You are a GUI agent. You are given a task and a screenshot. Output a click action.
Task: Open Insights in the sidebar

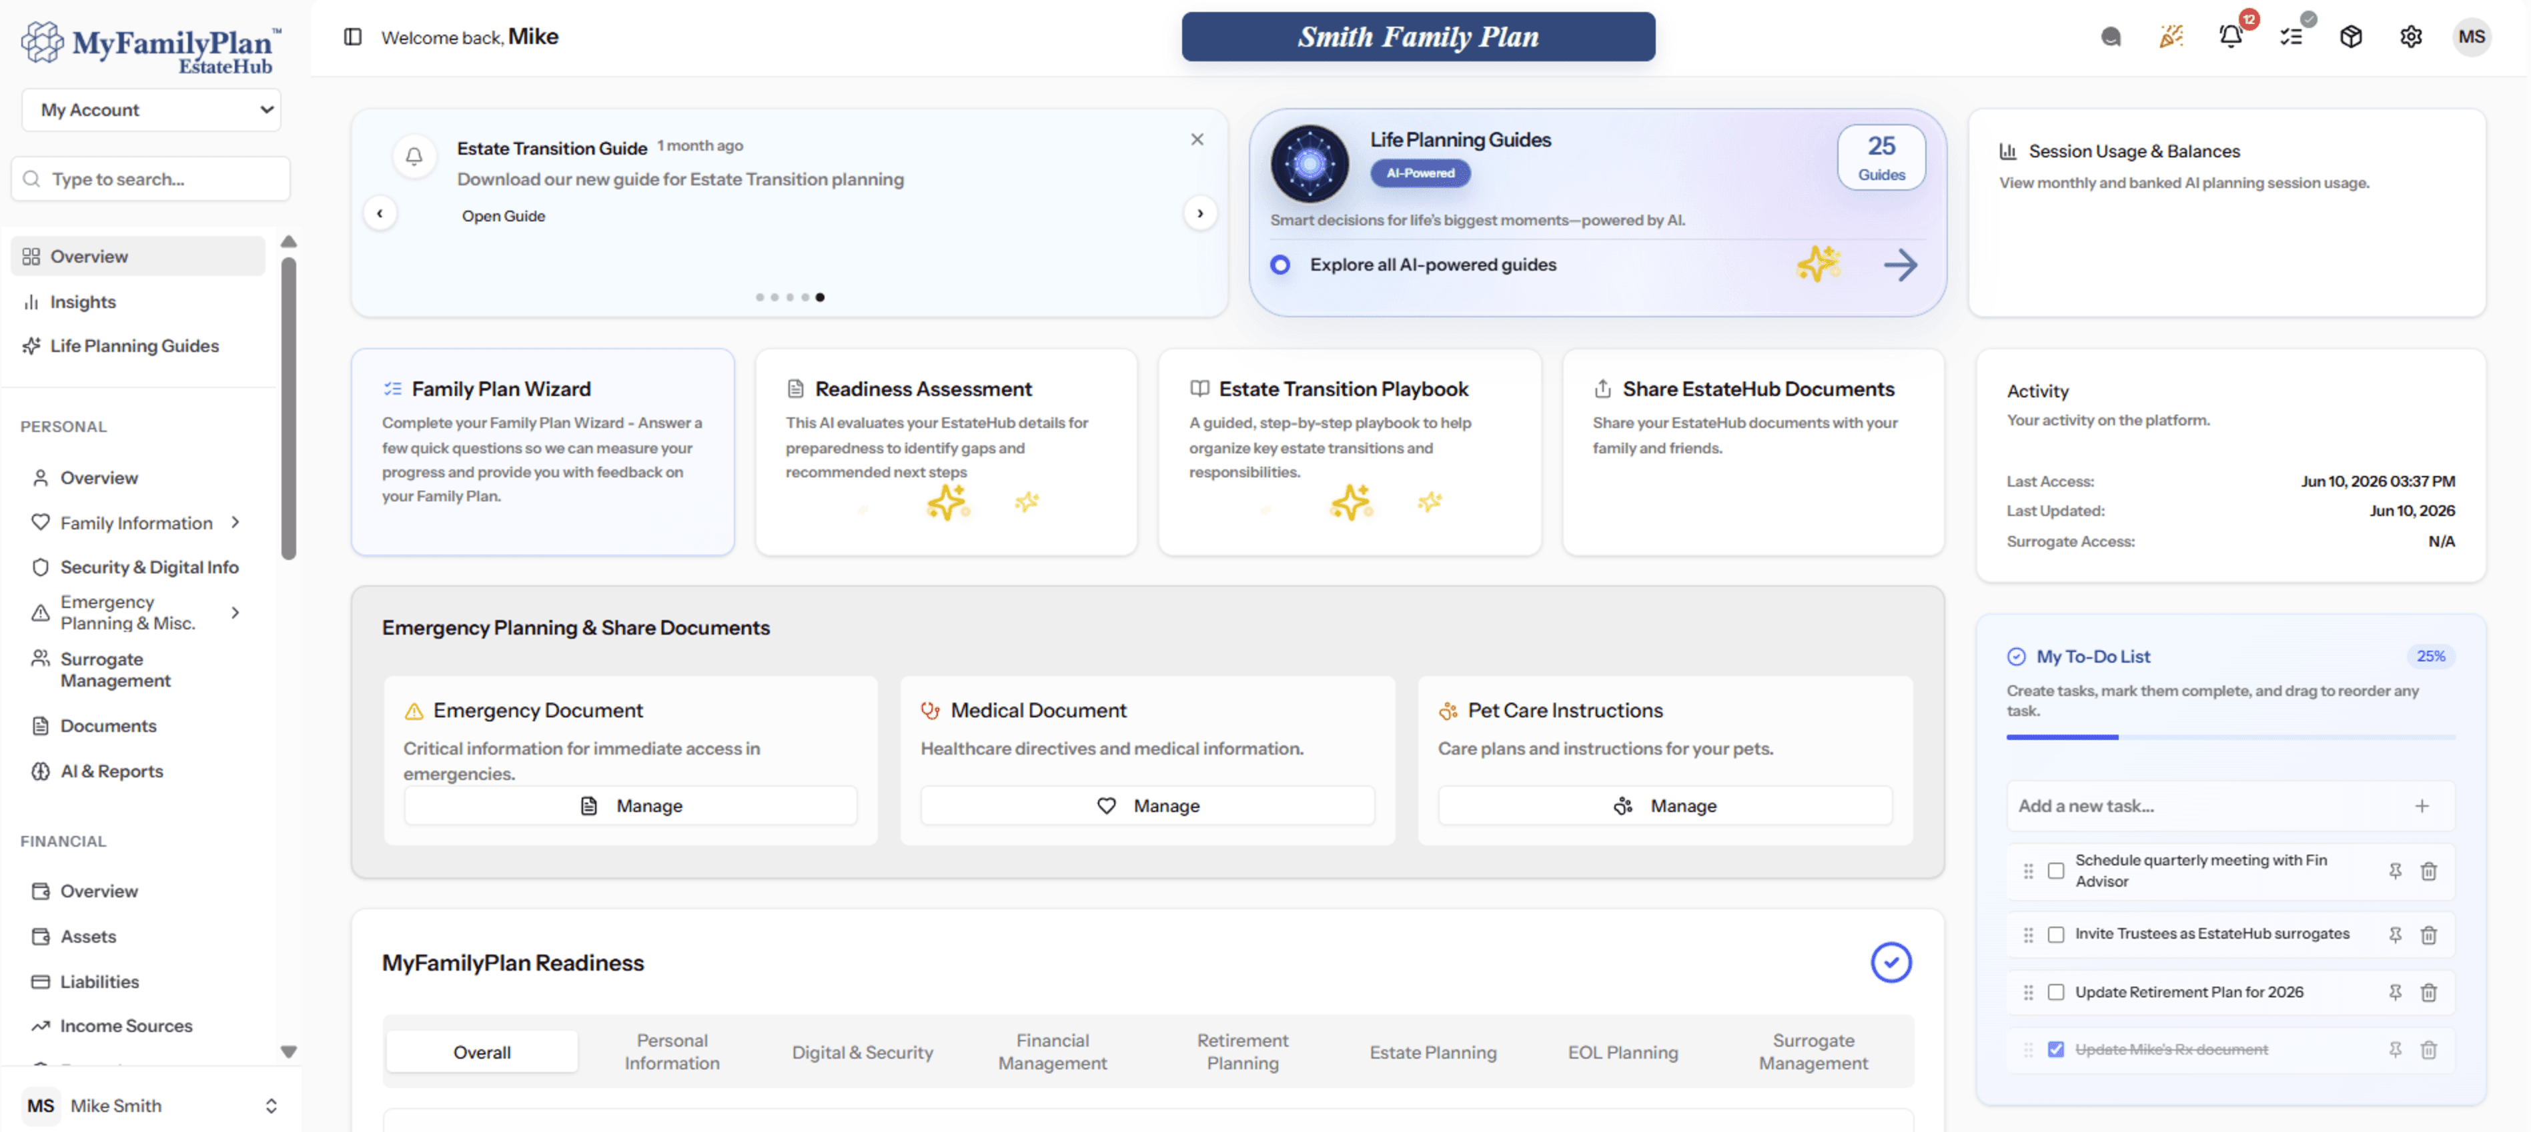coord(139,301)
